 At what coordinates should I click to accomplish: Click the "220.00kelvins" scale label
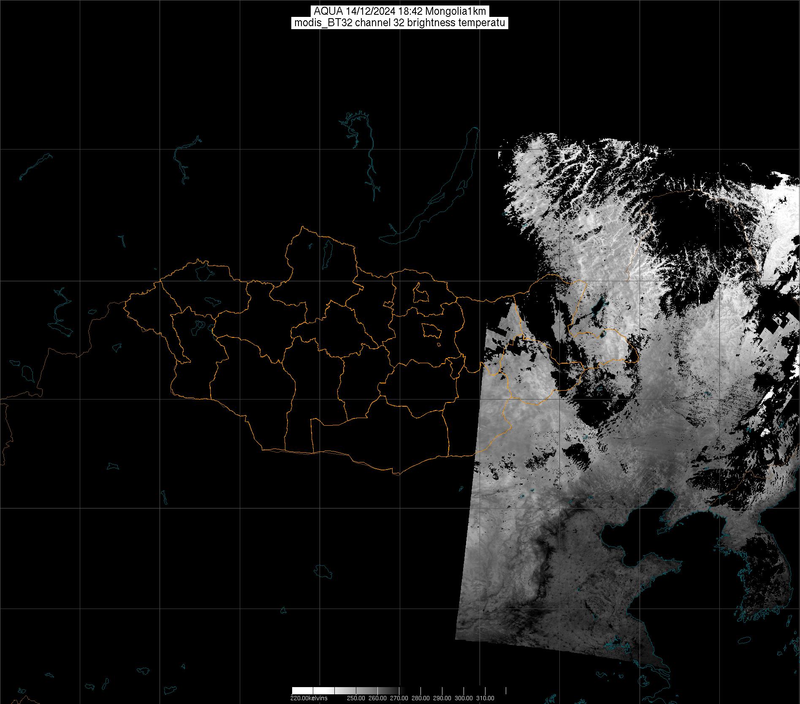(309, 698)
